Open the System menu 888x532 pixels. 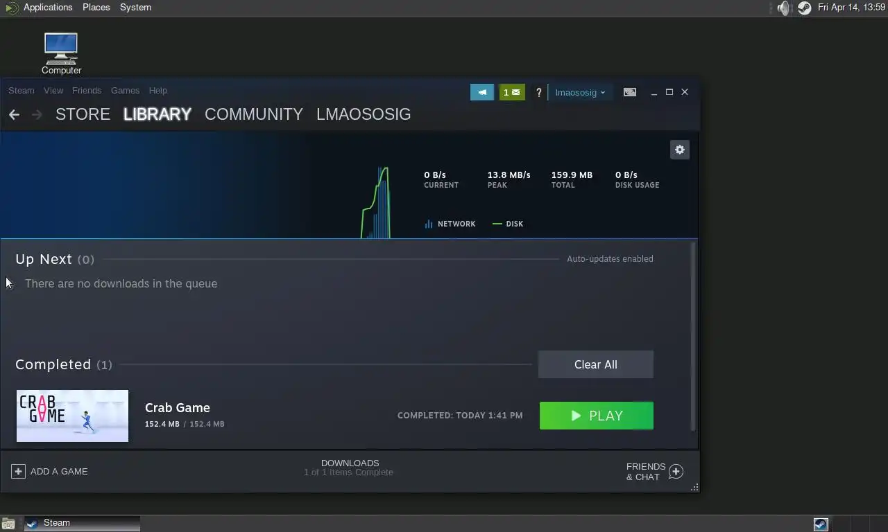point(135,8)
